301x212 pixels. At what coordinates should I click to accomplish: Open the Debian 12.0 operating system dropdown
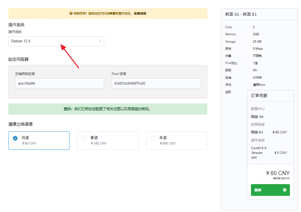pyautogui.click(x=56, y=41)
